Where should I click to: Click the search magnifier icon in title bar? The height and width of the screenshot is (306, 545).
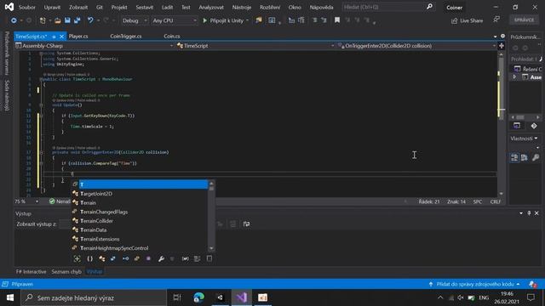point(429,7)
